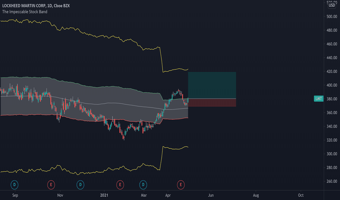
Task: Click the 420.00 price axis label
Action: 332,71
